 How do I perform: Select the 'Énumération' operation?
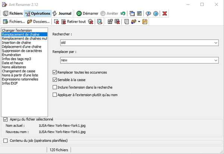[x=24, y=55]
